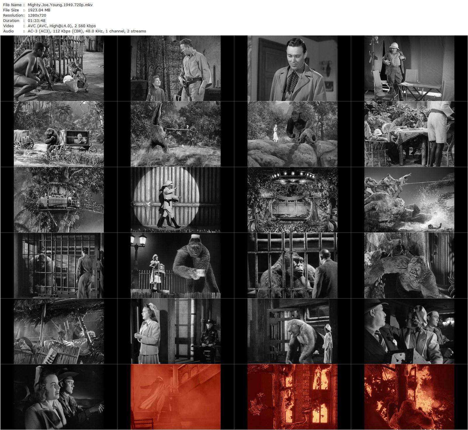Image resolution: width=468 pixels, height=430 pixels.
Task: Click the treehouse in jungle thumbnail
Action: pos(59,200)
